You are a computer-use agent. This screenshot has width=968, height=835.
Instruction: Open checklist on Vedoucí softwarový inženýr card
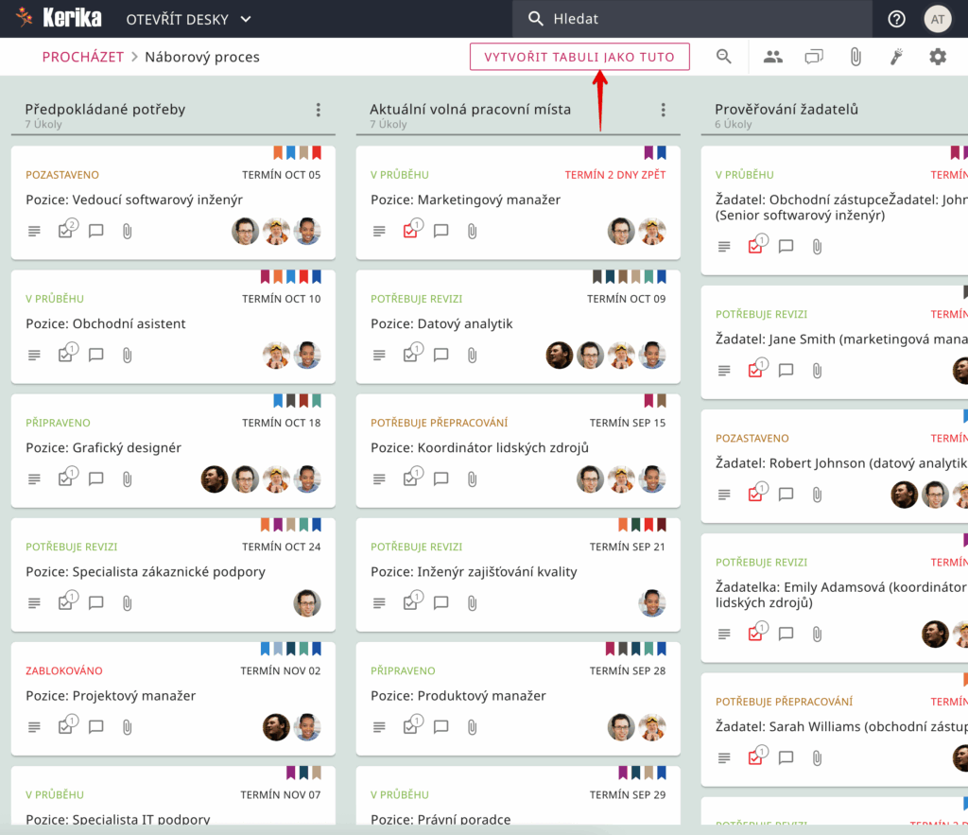coord(65,231)
